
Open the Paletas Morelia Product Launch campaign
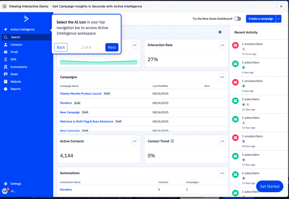pyautogui.click(x=81, y=94)
